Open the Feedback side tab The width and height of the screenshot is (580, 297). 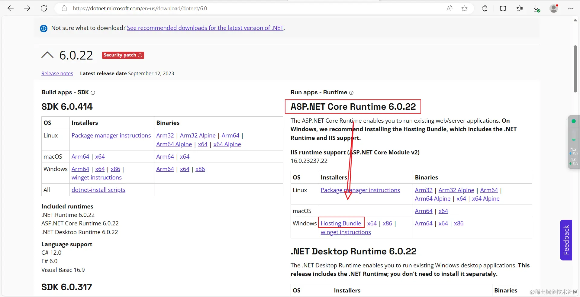coord(566,240)
